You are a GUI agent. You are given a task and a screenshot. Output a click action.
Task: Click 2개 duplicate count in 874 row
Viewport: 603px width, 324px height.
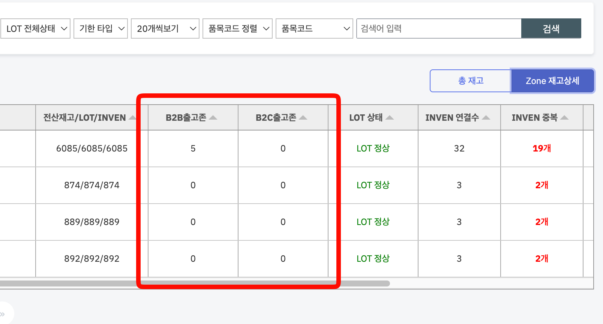541,185
